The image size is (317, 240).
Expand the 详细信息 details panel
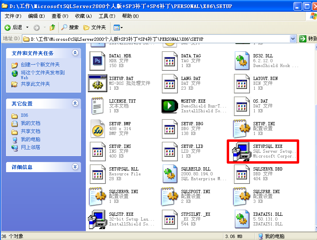point(75,167)
